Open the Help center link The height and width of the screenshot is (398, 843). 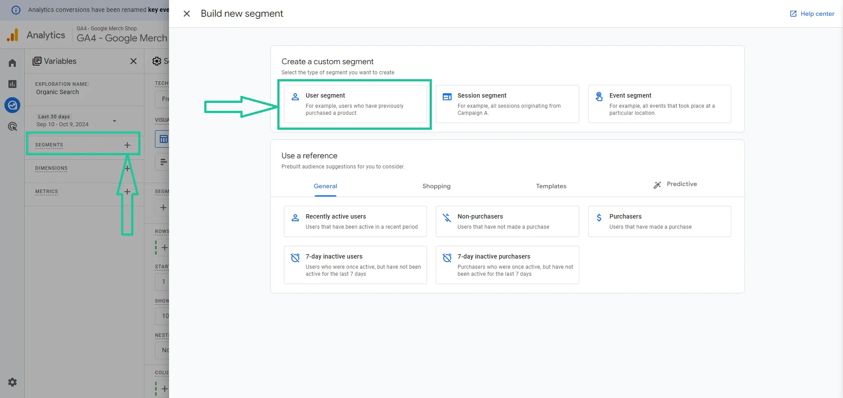coord(812,14)
